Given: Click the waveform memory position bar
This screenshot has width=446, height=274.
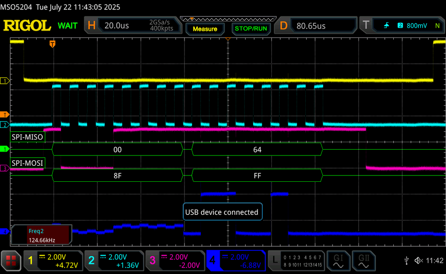Looking at the screenshot, I should point(228,19).
